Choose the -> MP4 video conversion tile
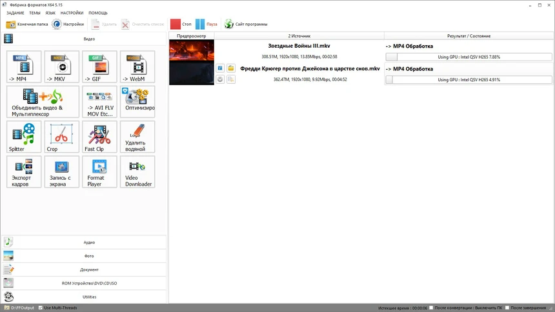This screenshot has height=312, width=555. [x=24, y=66]
